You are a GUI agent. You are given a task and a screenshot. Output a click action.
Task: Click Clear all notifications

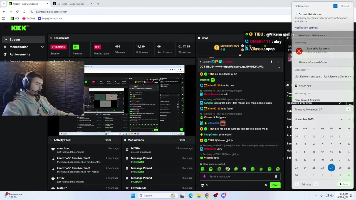(345, 6)
